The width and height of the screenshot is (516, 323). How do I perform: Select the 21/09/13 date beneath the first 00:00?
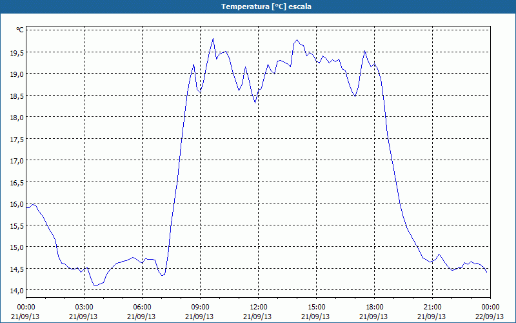(25, 317)
